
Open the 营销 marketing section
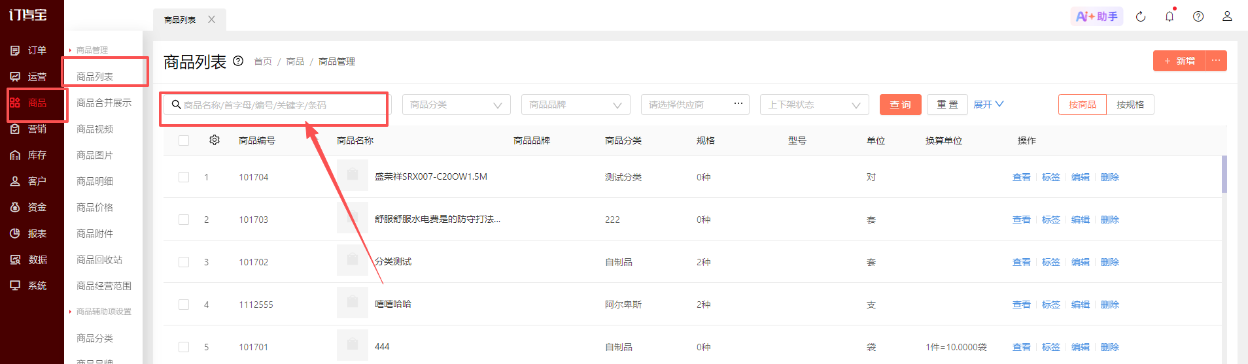point(29,129)
